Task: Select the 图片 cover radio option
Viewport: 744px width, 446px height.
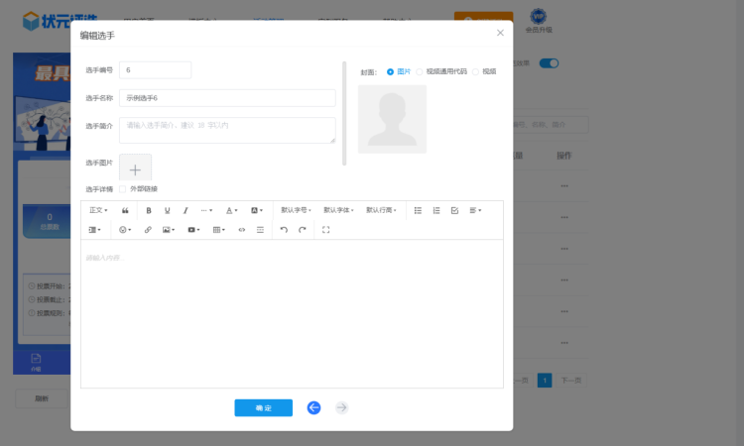Action: coord(391,71)
